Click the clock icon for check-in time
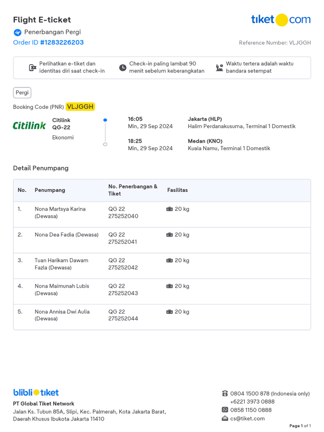This screenshot has height=432, width=324. click(x=122, y=67)
